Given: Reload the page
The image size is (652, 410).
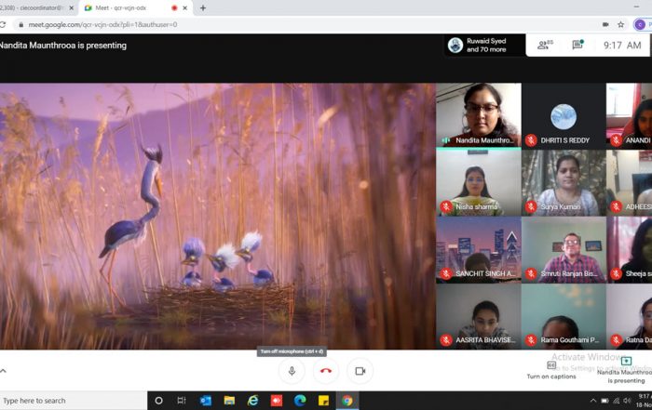Looking at the screenshot, I should (3, 24).
